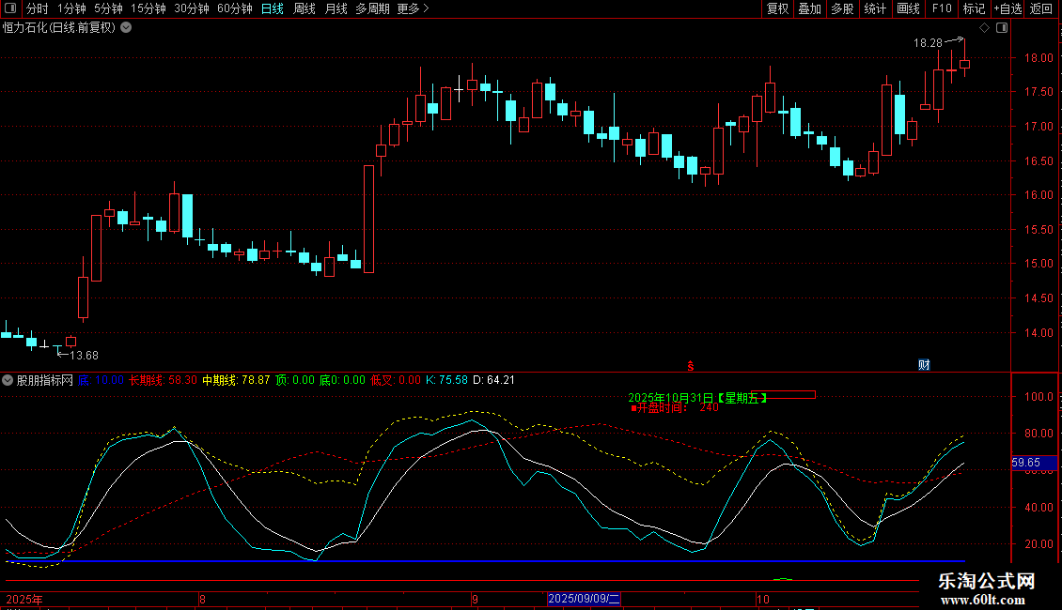Expand the 更多 periods menu
This screenshot has height=610, width=1062.
click(412, 9)
